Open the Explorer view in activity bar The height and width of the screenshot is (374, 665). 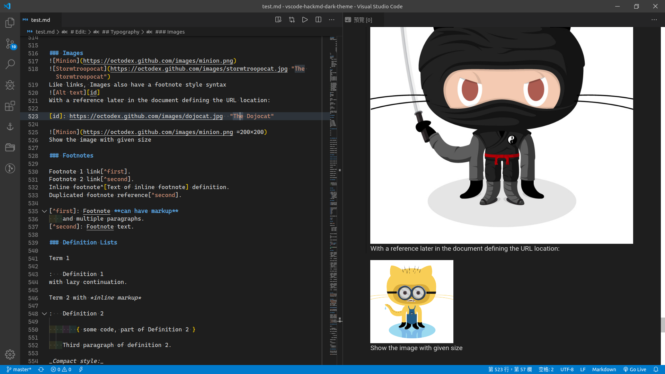point(10,23)
